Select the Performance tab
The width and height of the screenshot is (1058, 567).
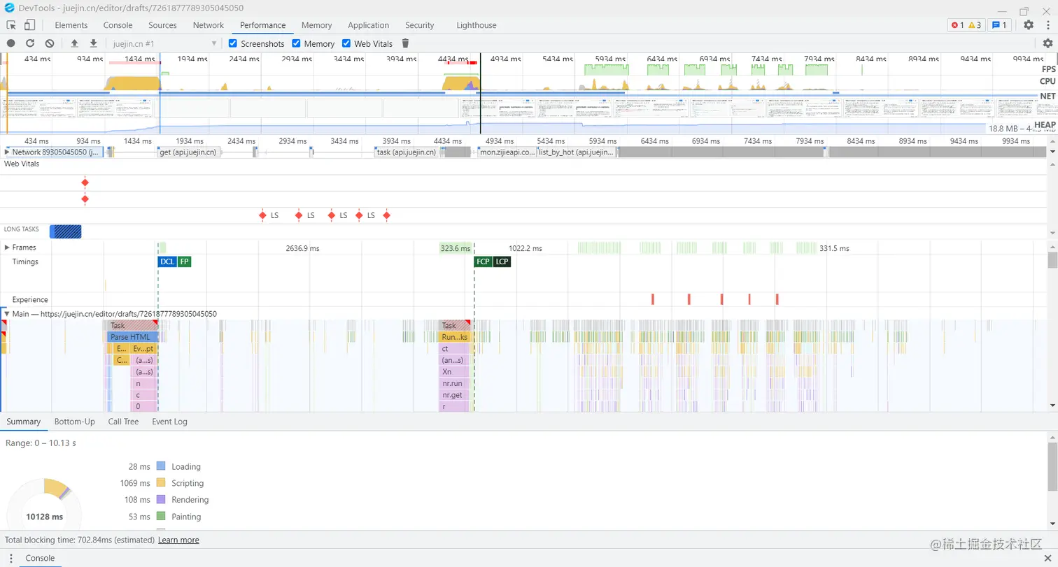pyautogui.click(x=262, y=25)
